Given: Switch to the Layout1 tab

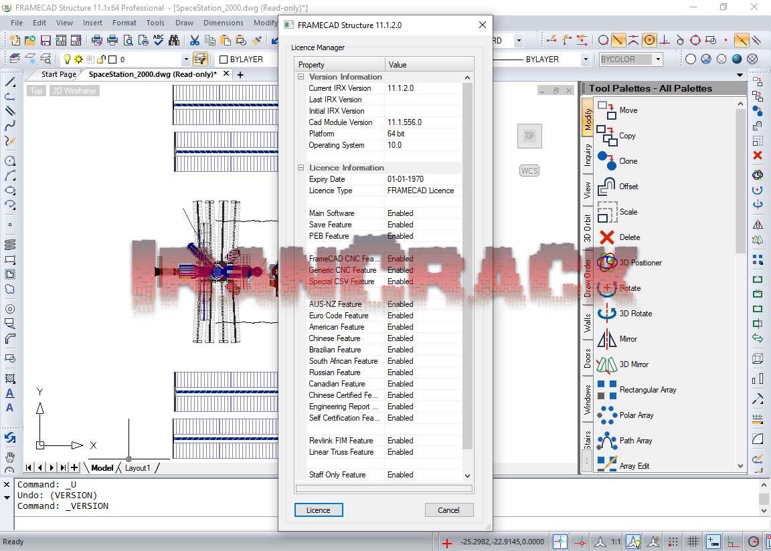Looking at the screenshot, I should [x=138, y=468].
